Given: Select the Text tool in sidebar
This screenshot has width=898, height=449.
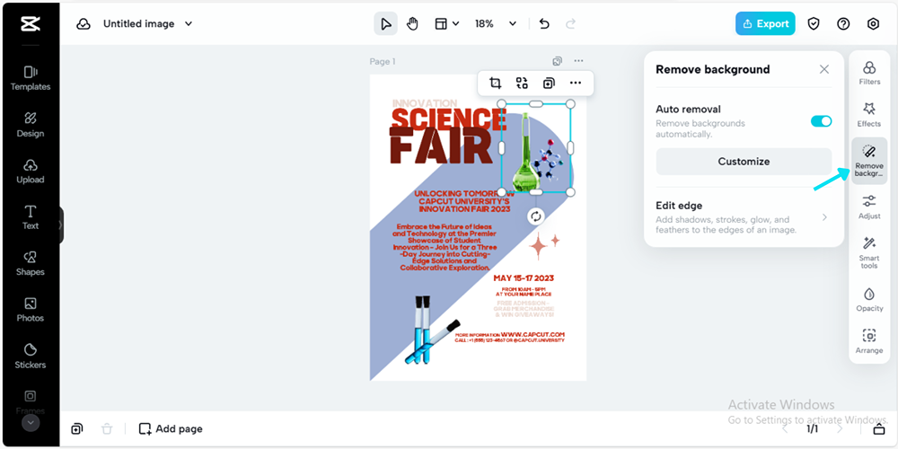Looking at the screenshot, I should (31, 217).
